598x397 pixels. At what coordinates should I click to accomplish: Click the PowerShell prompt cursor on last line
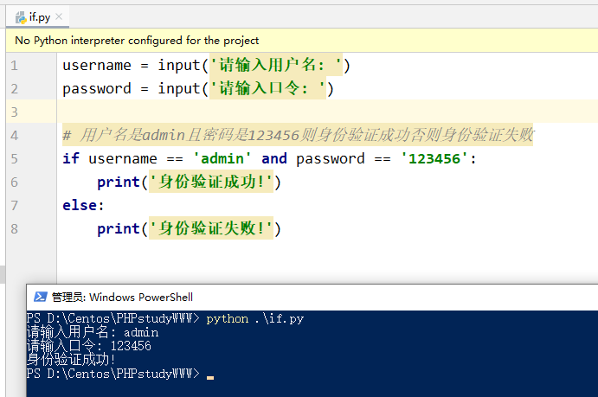tap(210, 378)
